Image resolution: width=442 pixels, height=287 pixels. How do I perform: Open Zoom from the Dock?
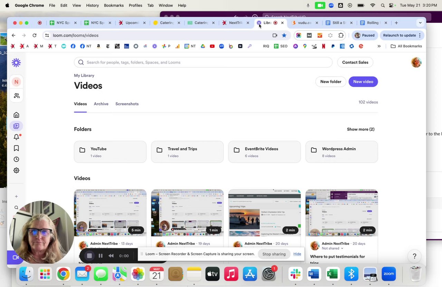388,274
